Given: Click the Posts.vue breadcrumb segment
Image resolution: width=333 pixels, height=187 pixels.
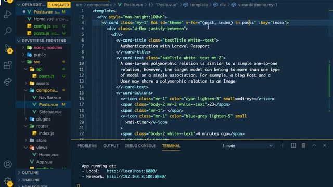Looking at the screenshot, I should tap(131, 5).
